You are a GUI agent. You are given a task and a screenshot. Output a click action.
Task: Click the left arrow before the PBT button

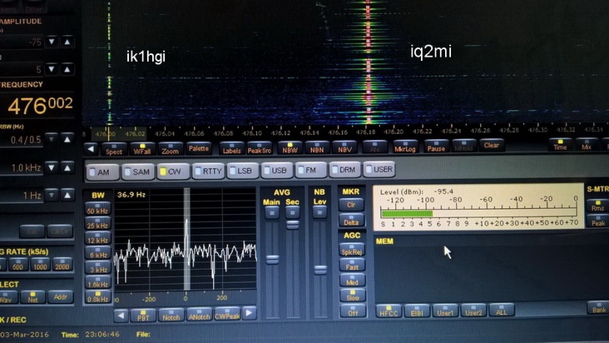pyautogui.click(x=121, y=315)
